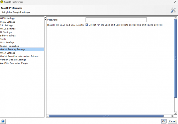Click the horizontal scrollbar thumb
This screenshot has height=124, width=178.
coord(106,116)
